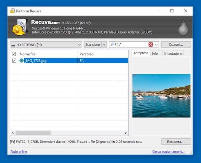
Task: Close the Piriform Recuva window
Action: [186, 11]
